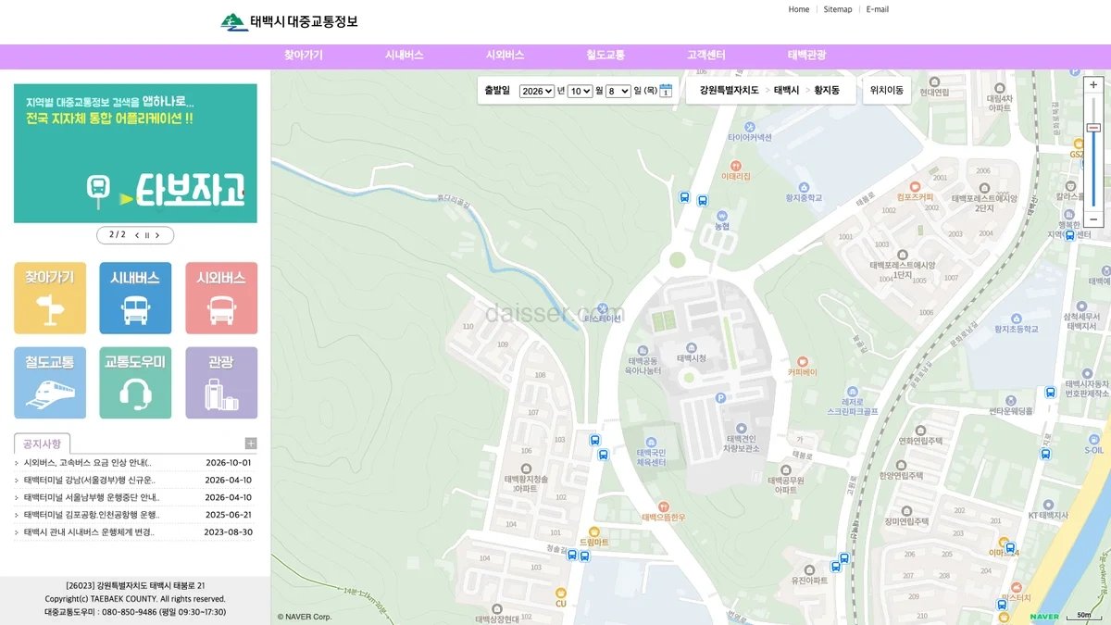Click the 컴포즈커피 cafe map icon
Screen dimensions: 1111x625
pos(915,186)
